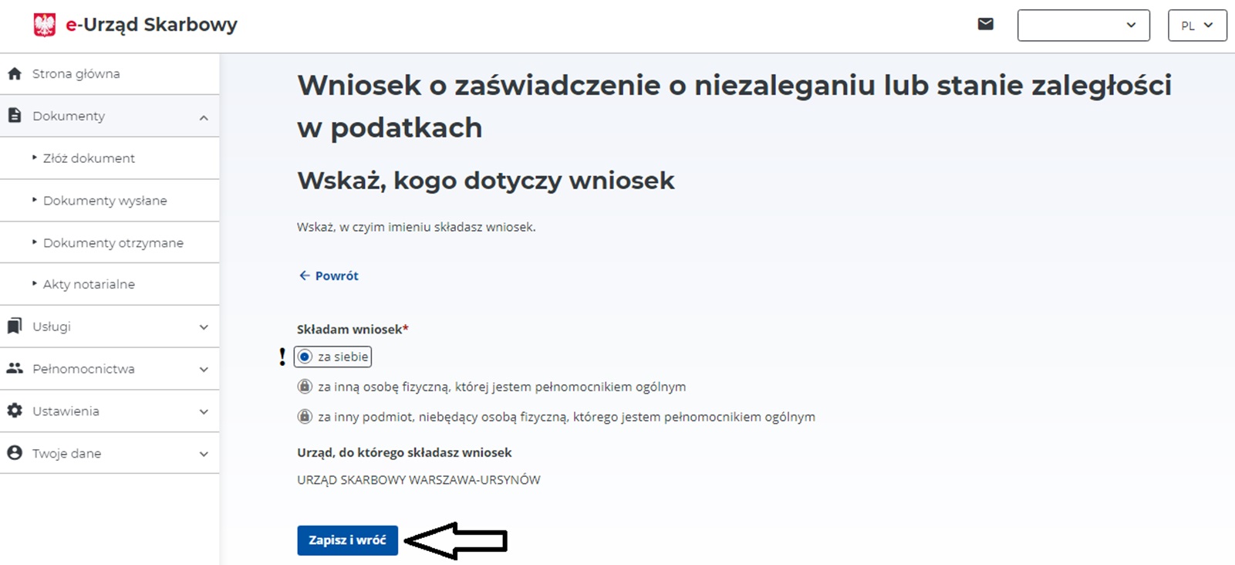Viewport: 1235px width, 565px height.
Task: Click the home icon for Strona główna
Action: (15, 74)
